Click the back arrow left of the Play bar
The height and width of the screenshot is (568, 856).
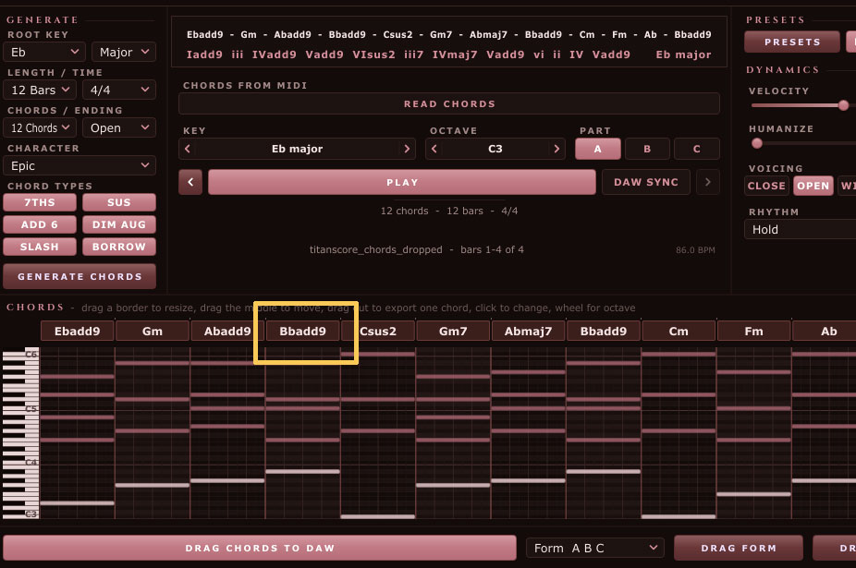(190, 182)
